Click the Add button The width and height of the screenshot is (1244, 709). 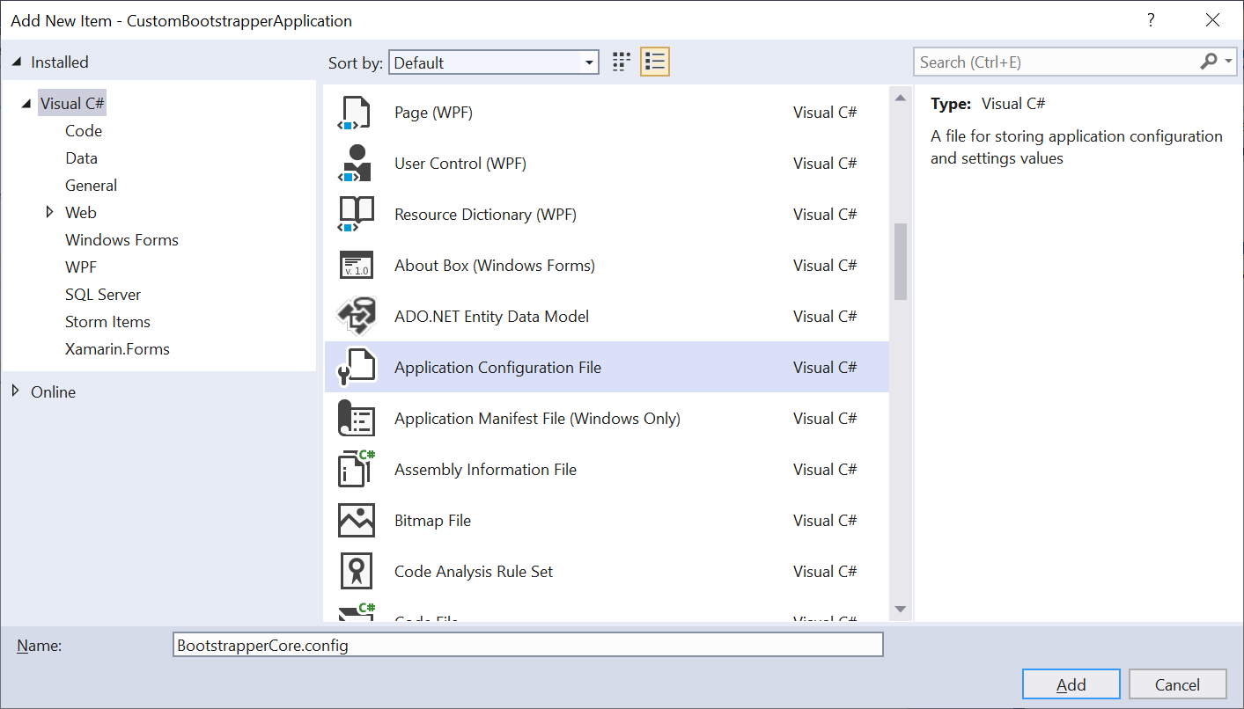[1071, 684]
